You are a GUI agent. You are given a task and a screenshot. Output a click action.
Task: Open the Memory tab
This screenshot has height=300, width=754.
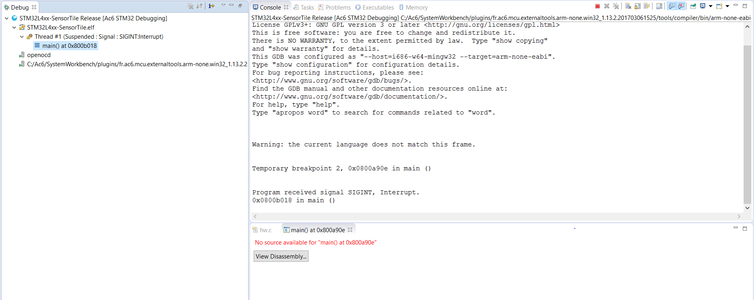416,8
